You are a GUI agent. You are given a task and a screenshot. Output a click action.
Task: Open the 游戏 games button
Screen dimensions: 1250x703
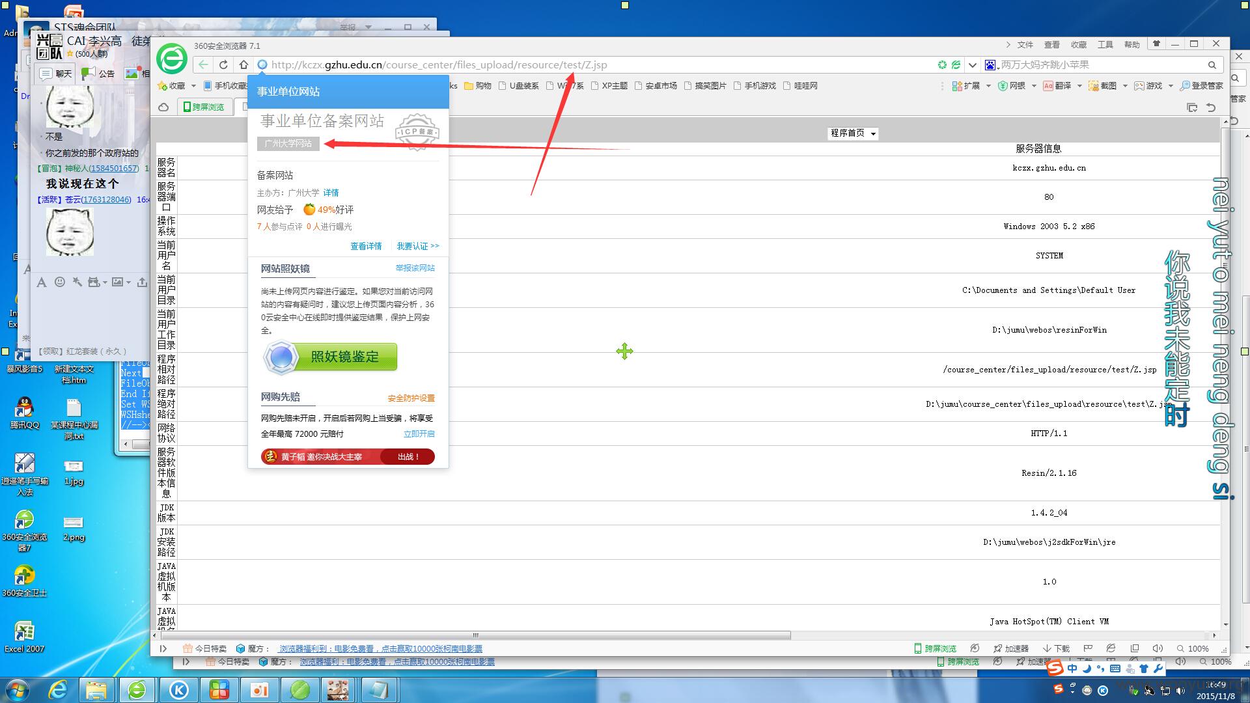[1148, 85]
